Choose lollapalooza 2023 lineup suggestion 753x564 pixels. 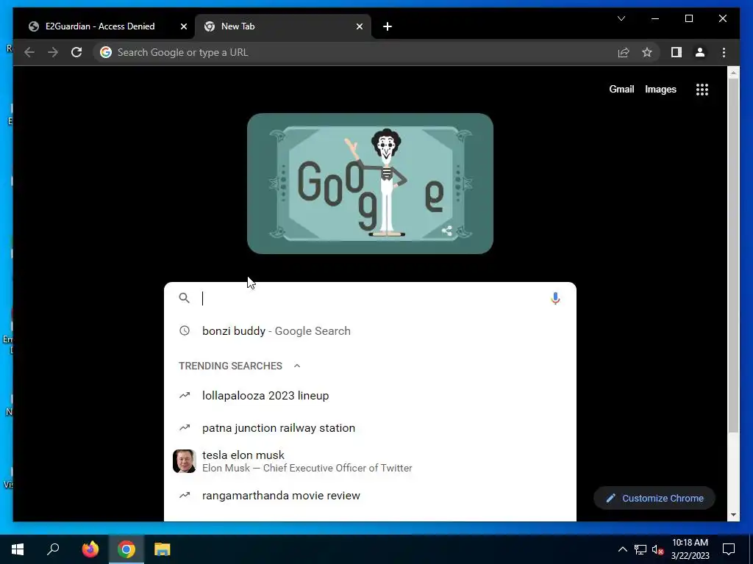coord(370,396)
